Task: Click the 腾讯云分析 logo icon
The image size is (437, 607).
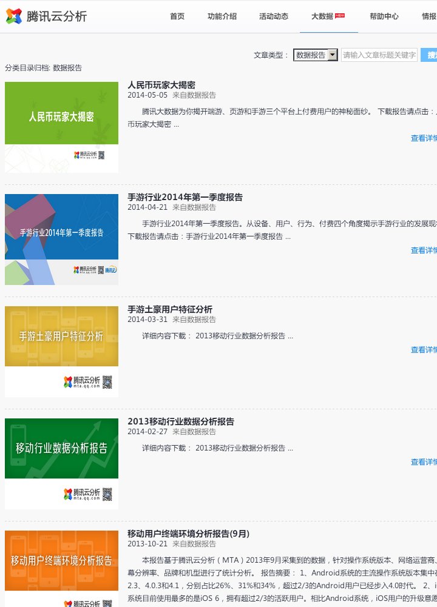Action: tap(14, 16)
